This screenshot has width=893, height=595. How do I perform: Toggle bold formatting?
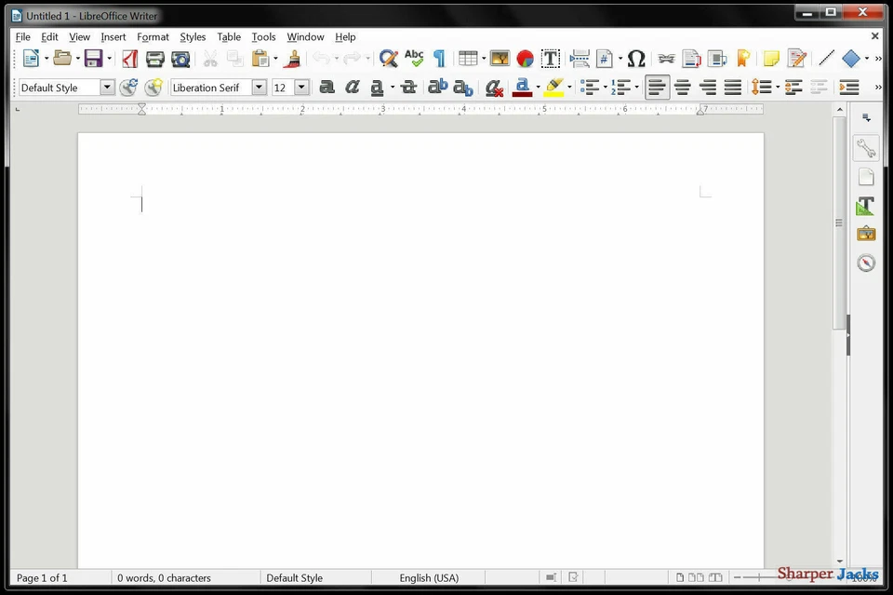[x=327, y=87]
